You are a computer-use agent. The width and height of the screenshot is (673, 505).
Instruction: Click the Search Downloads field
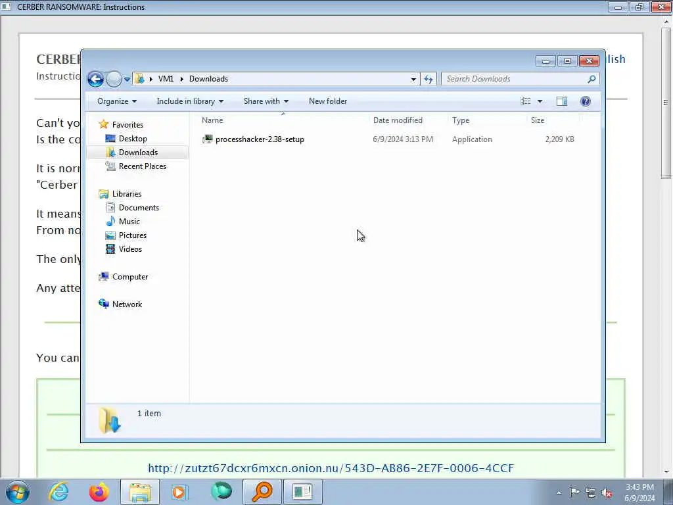pyautogui.click(x=521, y=79)
